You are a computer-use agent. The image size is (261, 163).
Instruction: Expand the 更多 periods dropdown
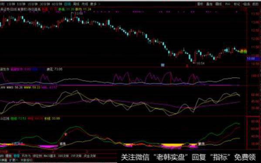click(x=94, y=4)
